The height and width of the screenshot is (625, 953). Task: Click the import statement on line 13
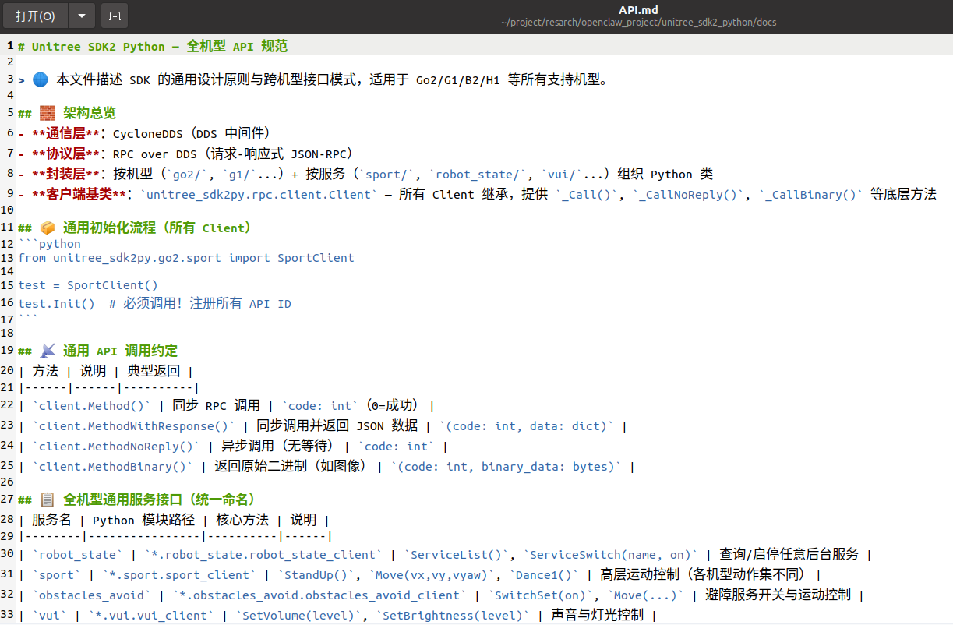pyautogui.click(x=186, y=258)
